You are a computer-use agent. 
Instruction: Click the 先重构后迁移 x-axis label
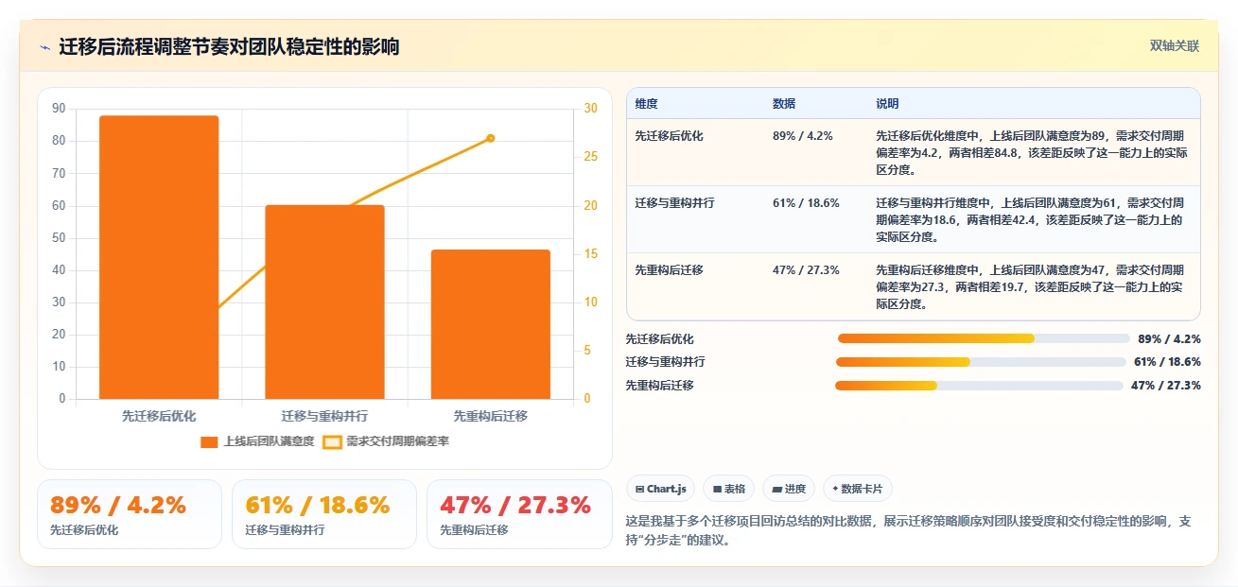point(491,416)
